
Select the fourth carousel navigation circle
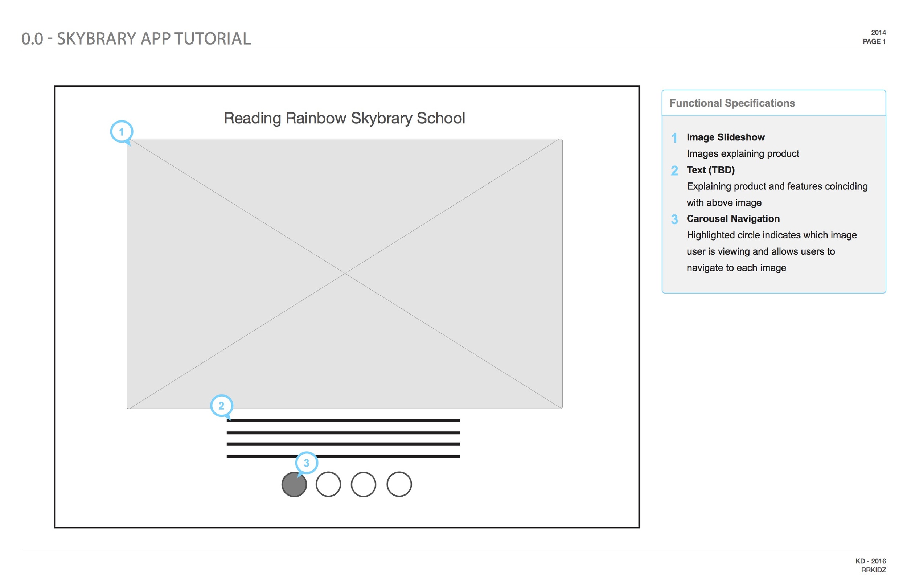(x=399, y=484)
